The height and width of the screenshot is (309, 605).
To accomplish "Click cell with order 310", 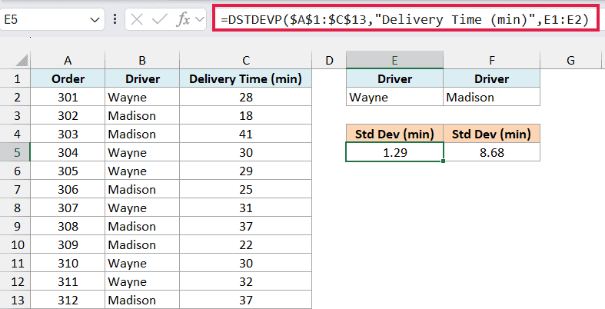I will coord(68,263).
